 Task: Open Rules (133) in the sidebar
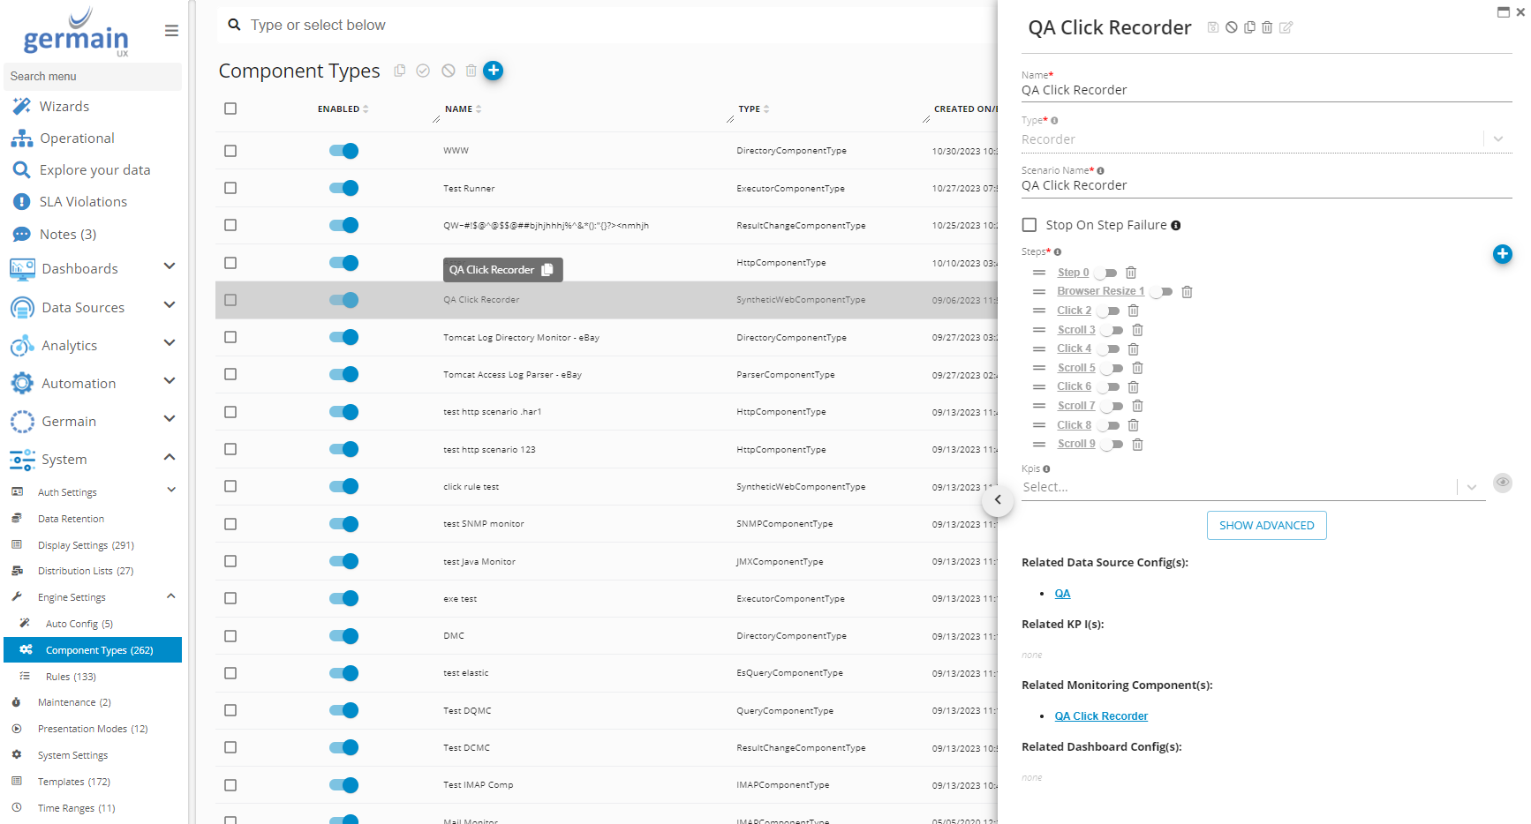pos(71,677)
